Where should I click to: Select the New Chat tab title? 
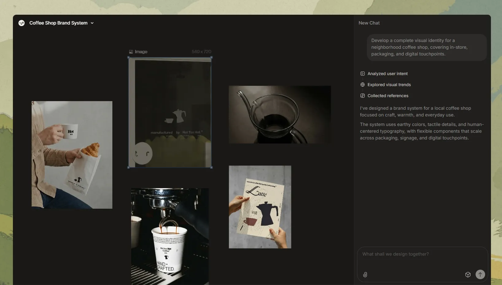369,23
